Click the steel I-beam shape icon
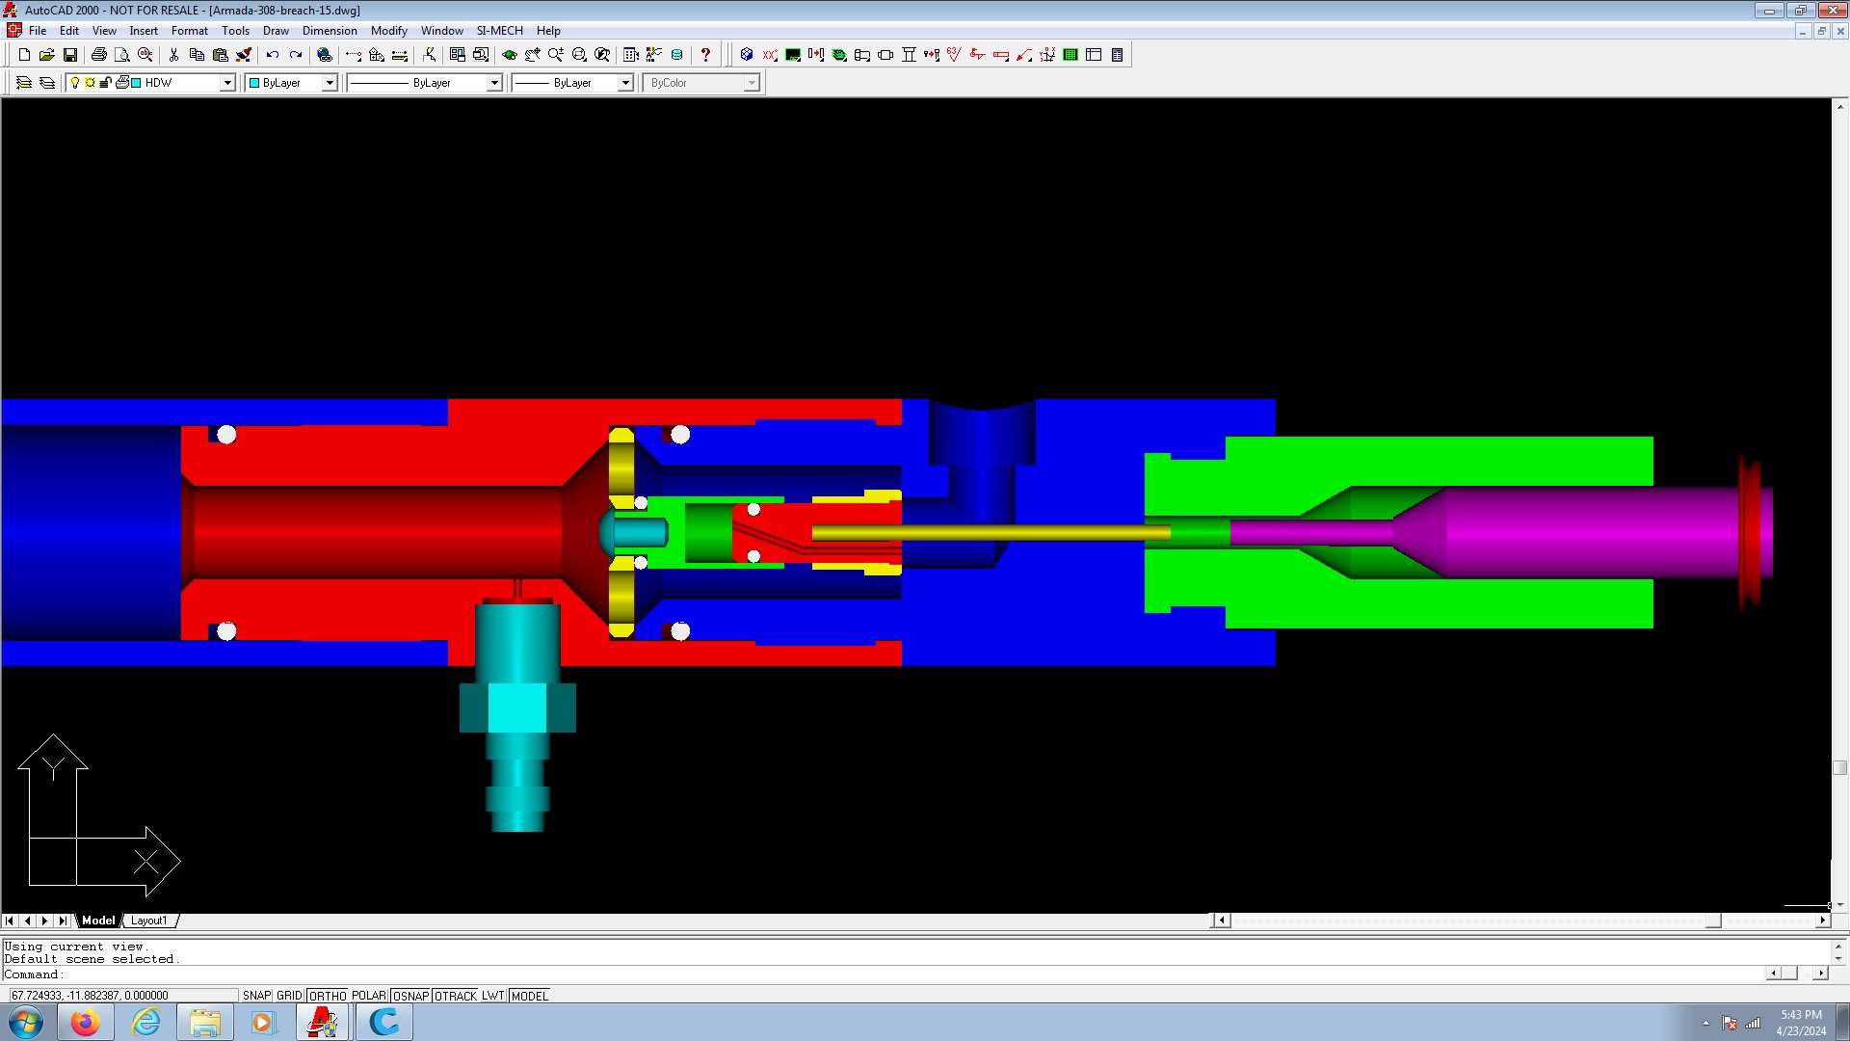 click(x=909, y=55)
